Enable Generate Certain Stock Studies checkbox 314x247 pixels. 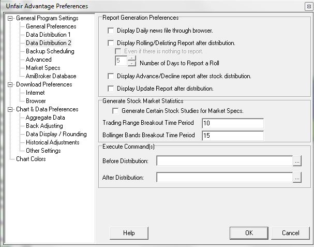coord(115,111)
